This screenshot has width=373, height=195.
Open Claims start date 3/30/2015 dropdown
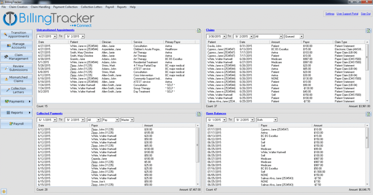[x=224, y=36]
